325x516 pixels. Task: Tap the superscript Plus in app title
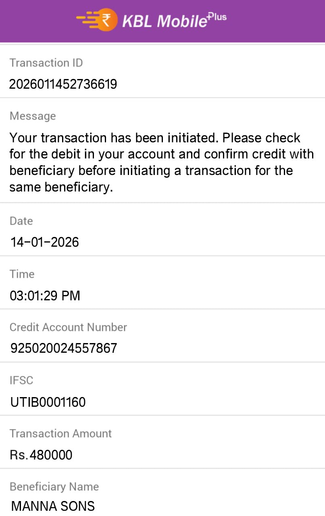coord(217,17)
